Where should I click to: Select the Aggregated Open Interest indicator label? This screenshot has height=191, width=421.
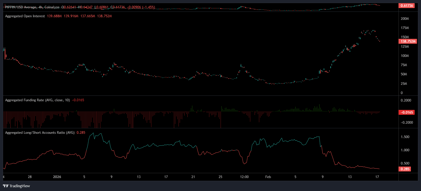pyautogui.click(x=24, y=16)
